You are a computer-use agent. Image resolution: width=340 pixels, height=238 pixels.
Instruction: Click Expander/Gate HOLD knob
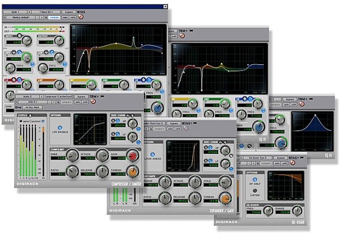click(x=226, y=182)
